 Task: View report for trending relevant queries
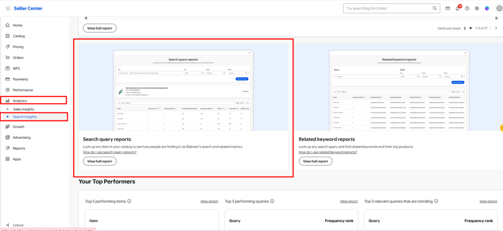click(x=488, y=201)
